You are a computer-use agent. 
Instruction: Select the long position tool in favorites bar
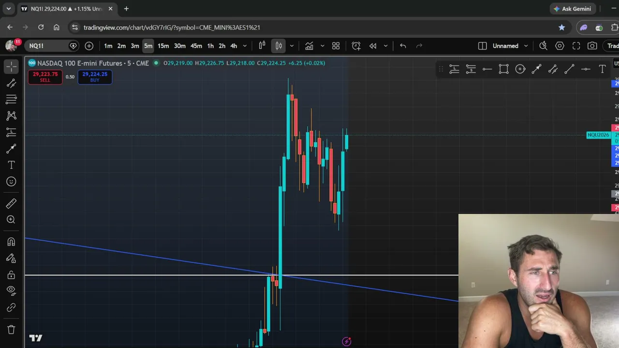tap(454, 70)
